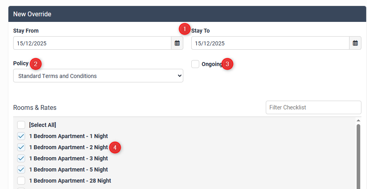Click the New Override panel header
The width and height of the screenshot is (367, 189).
pyautogui.click(x=187, y=14)
